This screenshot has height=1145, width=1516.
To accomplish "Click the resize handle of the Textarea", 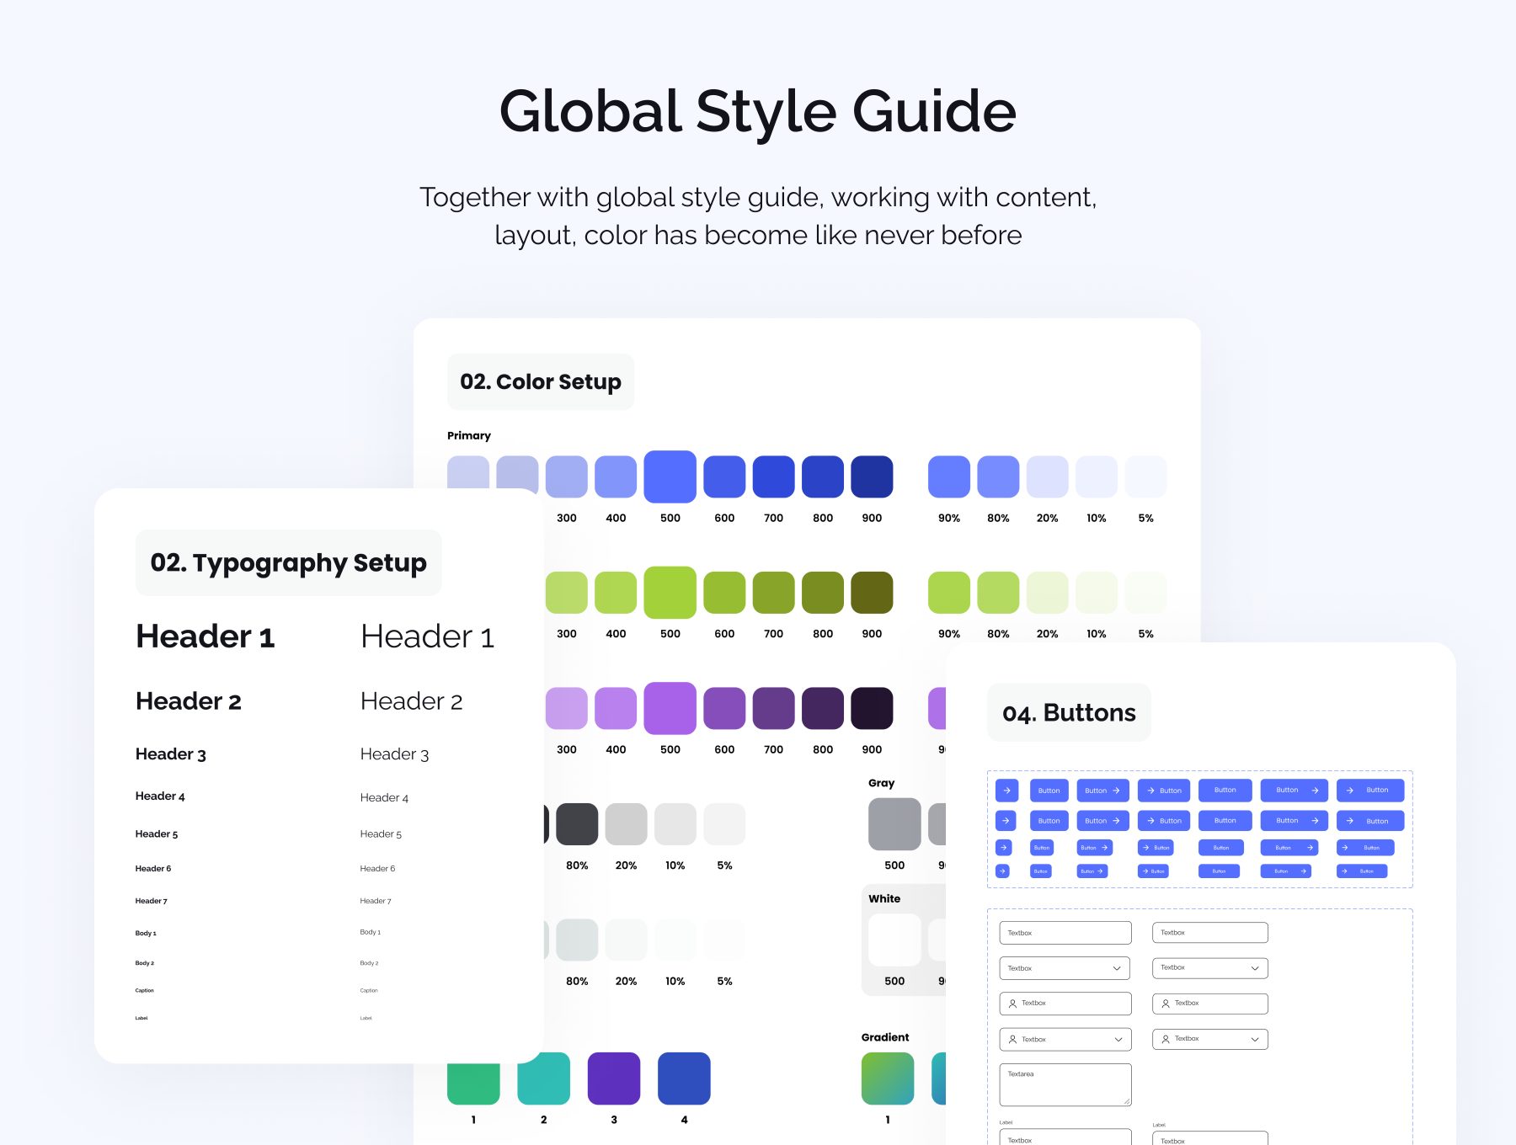I will 1126,1101.
